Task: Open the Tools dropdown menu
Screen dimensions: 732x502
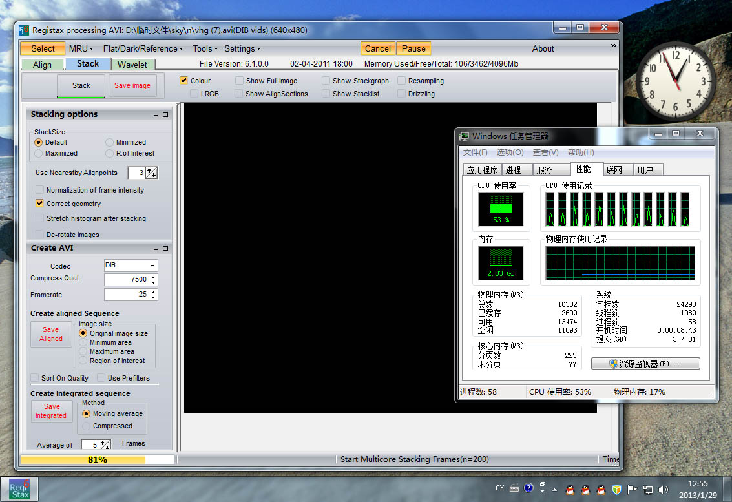Action: click(205, 48)
